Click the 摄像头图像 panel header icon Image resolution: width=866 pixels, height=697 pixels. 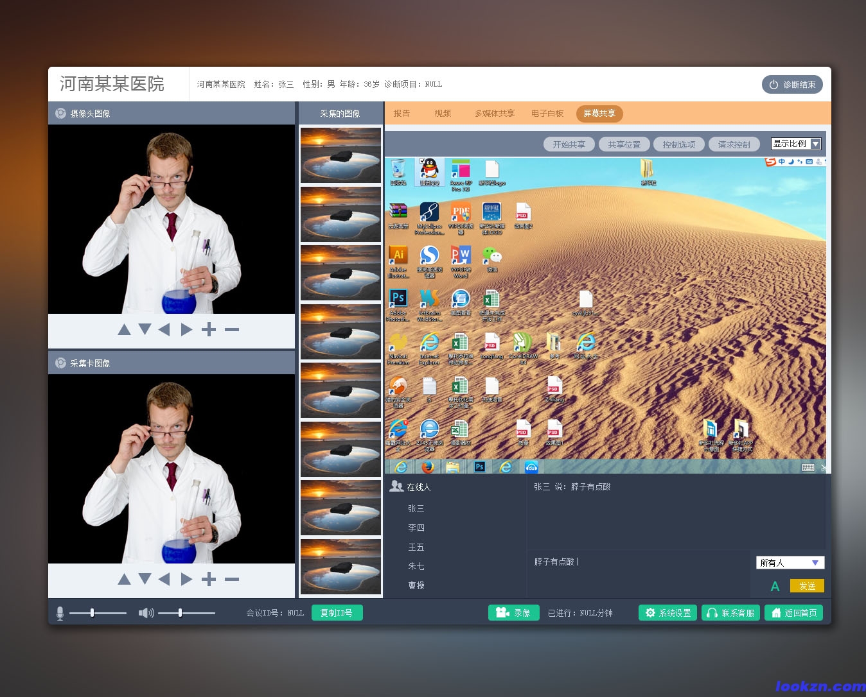[x=60, y=113]
